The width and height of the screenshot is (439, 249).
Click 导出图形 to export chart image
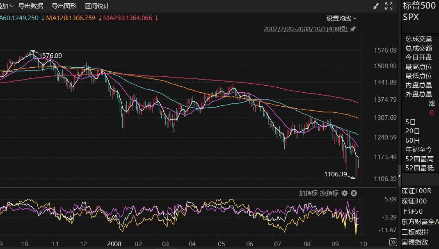64,6
